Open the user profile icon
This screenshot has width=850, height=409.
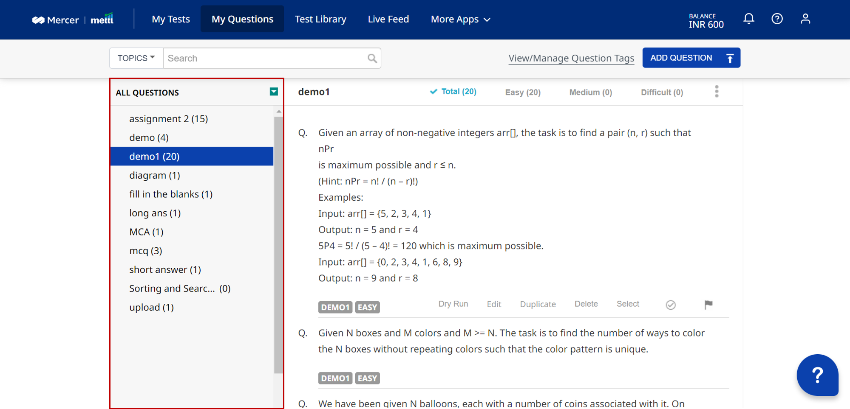pos(805,19)
